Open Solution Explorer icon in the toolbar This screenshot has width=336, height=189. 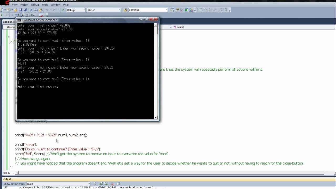(x=172, y=10)
